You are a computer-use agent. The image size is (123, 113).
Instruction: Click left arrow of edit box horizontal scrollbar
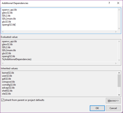tap(3, 32)
